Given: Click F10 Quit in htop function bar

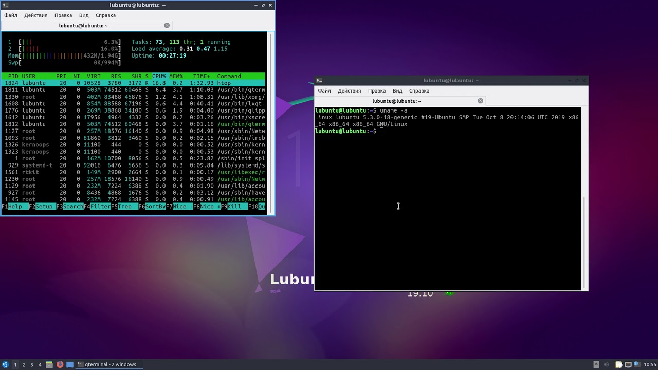Looking at the screenshot, I should (x=257, y=207).
